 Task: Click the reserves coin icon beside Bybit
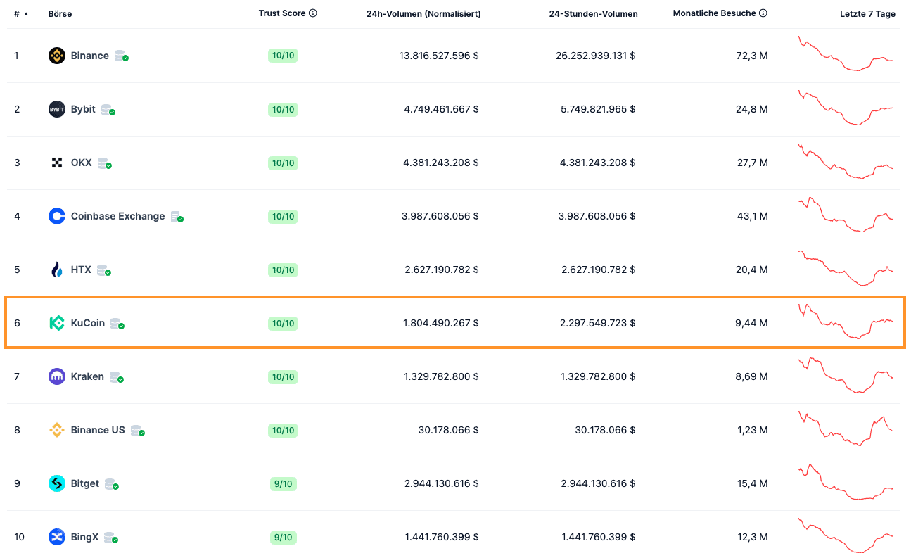[x=108, y=110]
